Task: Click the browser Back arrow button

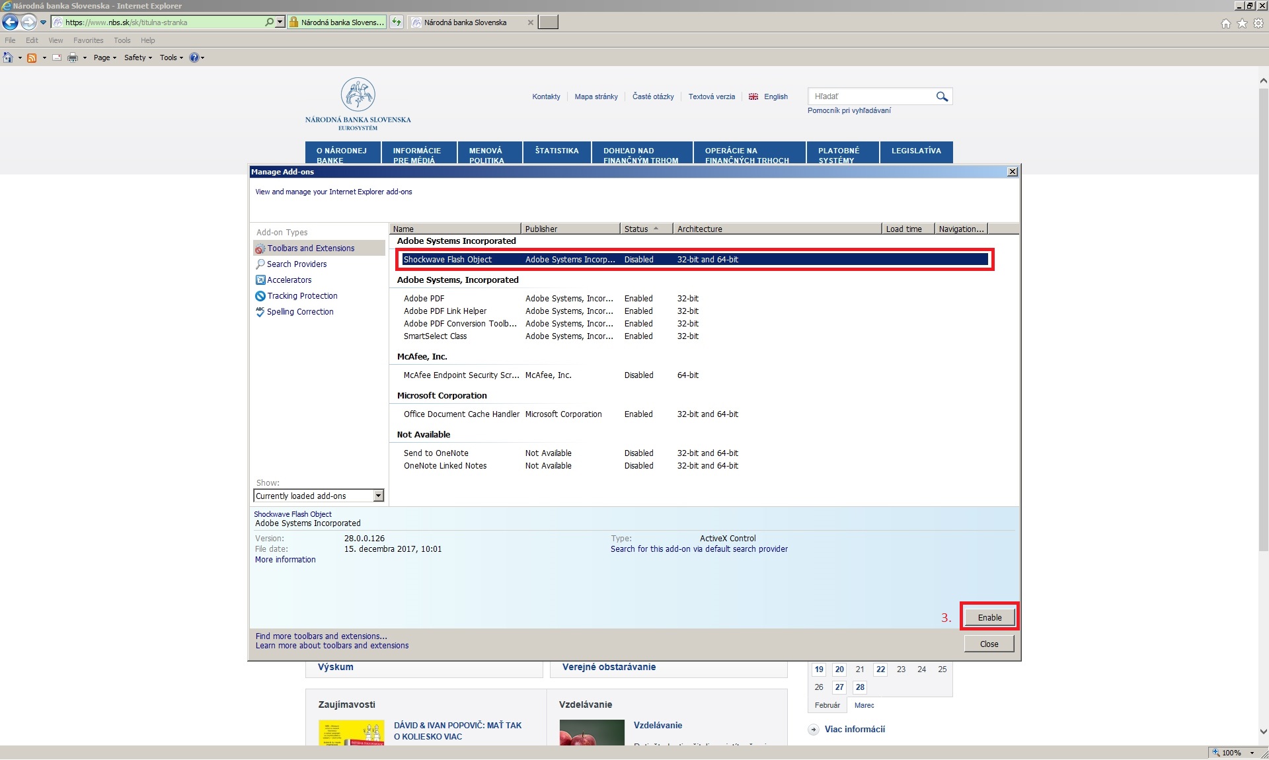Action: click(x=10, y=22)
